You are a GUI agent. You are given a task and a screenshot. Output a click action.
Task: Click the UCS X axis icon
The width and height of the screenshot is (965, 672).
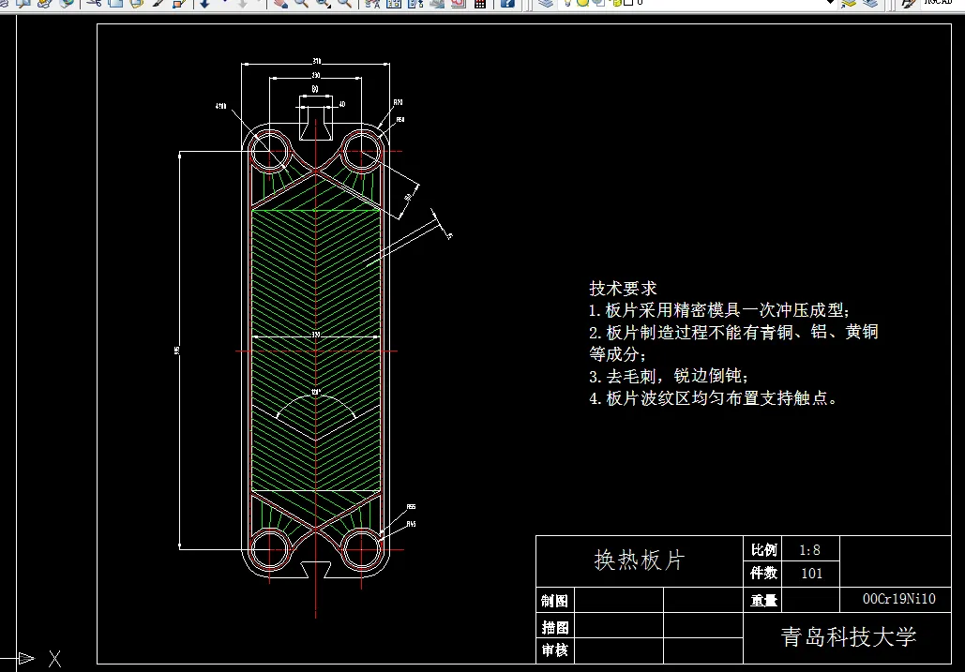(54, 659)
